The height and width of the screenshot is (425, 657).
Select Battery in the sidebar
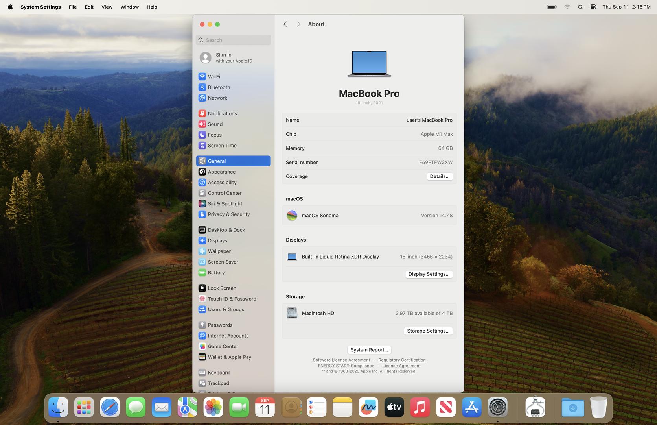233,272
